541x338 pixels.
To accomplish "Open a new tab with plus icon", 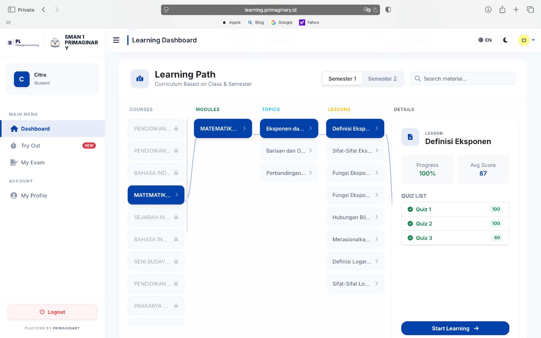I will (x=516, y=9).
